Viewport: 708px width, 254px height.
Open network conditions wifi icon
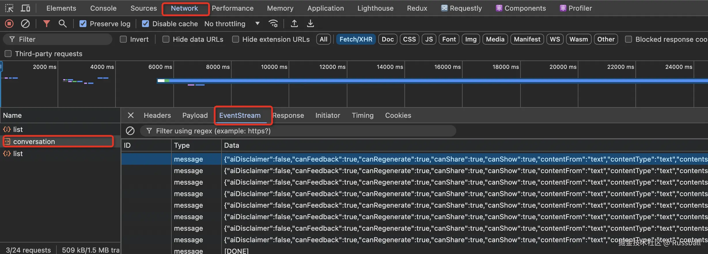[x=273, y=24]
